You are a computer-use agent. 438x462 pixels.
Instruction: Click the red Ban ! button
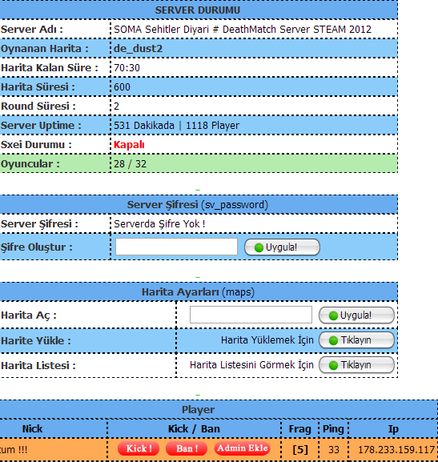click(187, 448)
